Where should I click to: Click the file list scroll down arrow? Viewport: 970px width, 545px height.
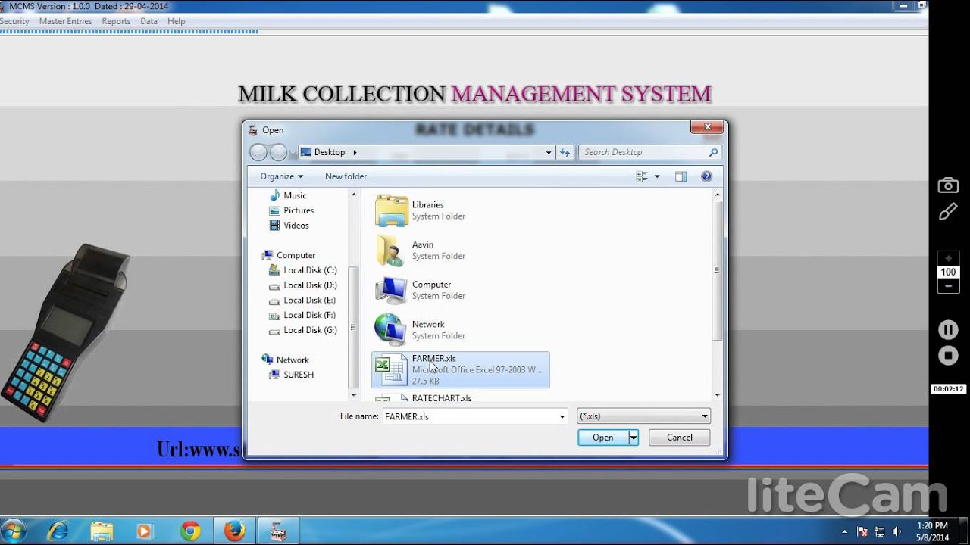click(718, 395)
